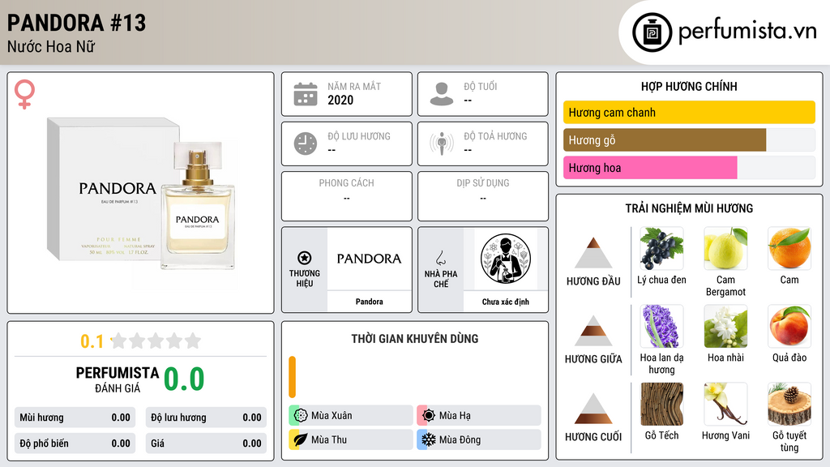830x467 pixels.
Task: Select the Gỗ tuyết tùng note image
Action: (789, 404)
